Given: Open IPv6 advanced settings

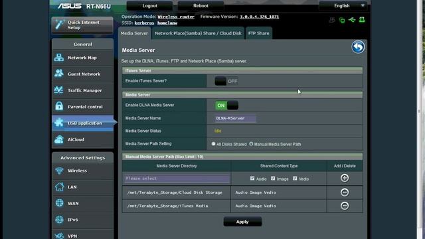Looking at the screenshot, I should tap(82, 220).
